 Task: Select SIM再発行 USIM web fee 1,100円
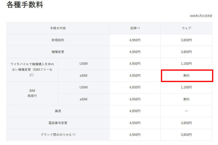click(x=186, y=87)
